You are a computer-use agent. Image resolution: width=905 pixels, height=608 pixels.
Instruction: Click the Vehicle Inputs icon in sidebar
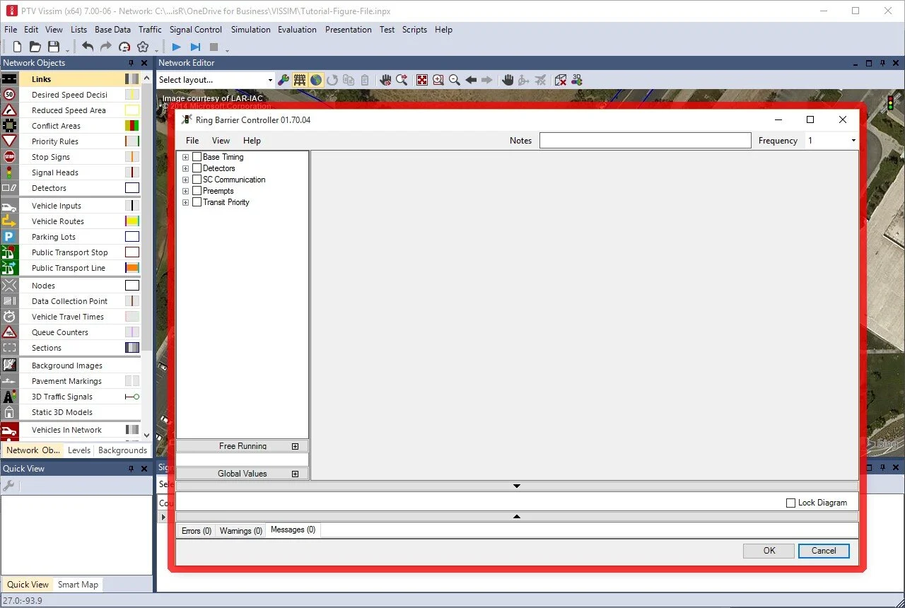9,205
